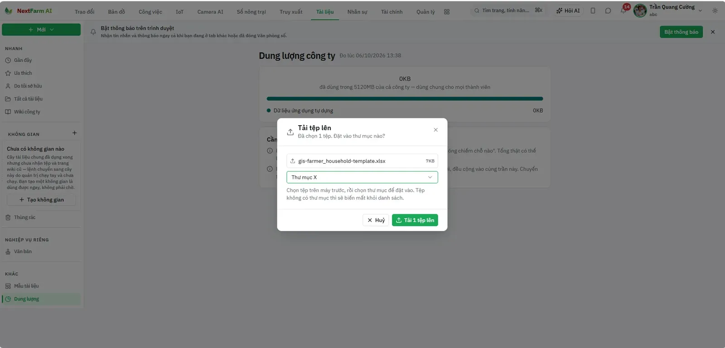
Task: Toggle the light theme sun icon
Action: [x=715, y=10]
